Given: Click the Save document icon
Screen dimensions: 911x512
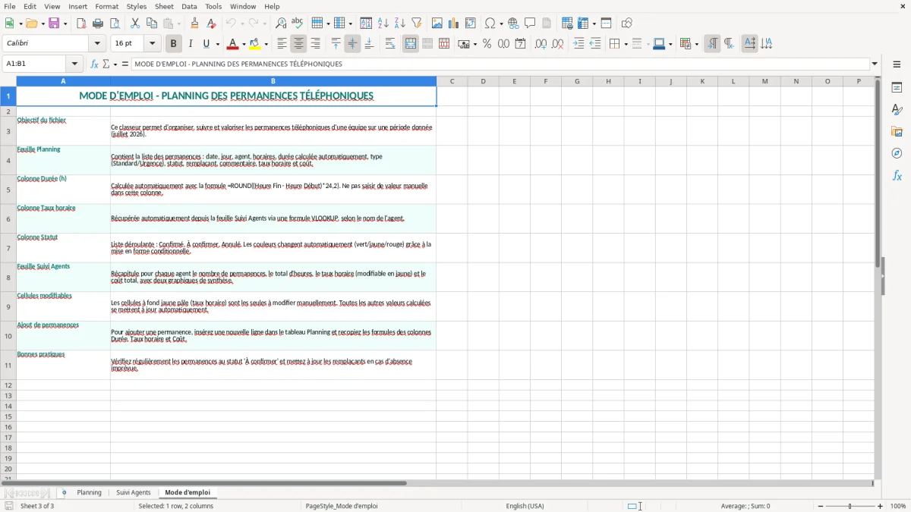Looking at the screenshot, I should coord(54,24).
